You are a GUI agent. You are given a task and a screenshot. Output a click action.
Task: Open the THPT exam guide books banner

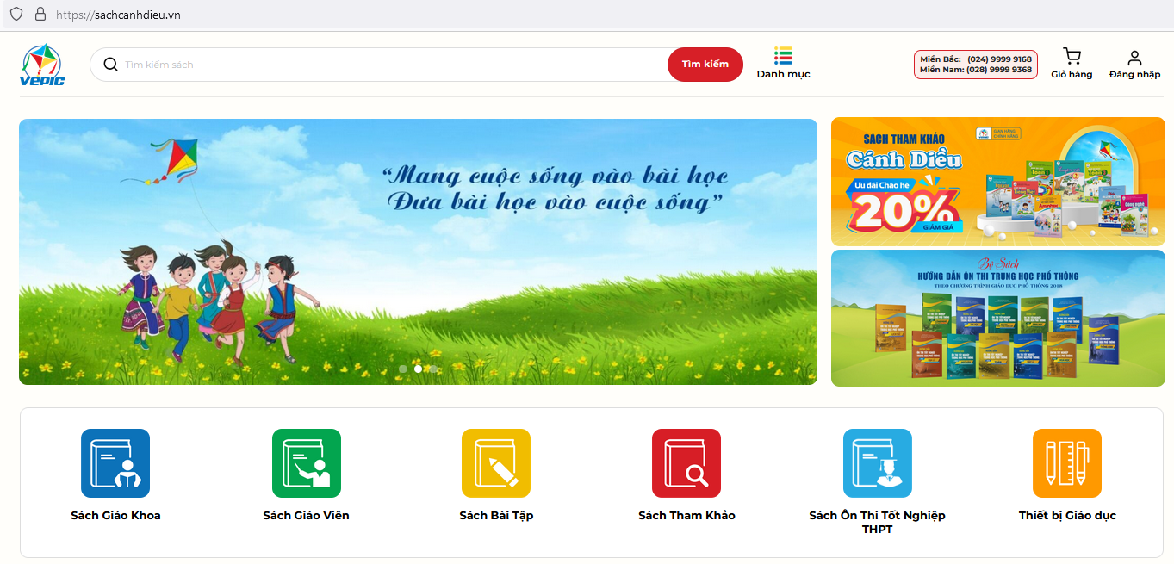(x=997, y=319)
